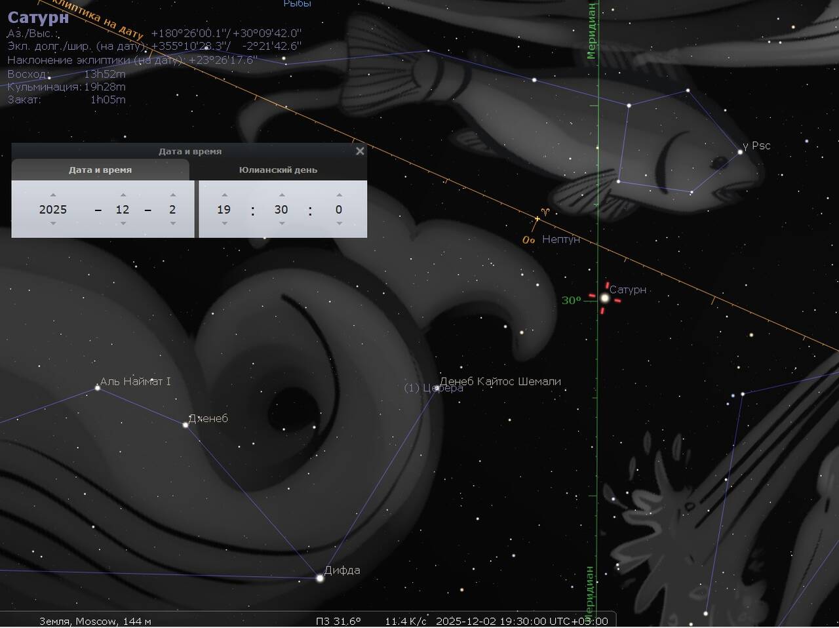Increment the seconds with up arrow
Screen dimensions: 839x628
pyautogui.click(x=339, y=195)
